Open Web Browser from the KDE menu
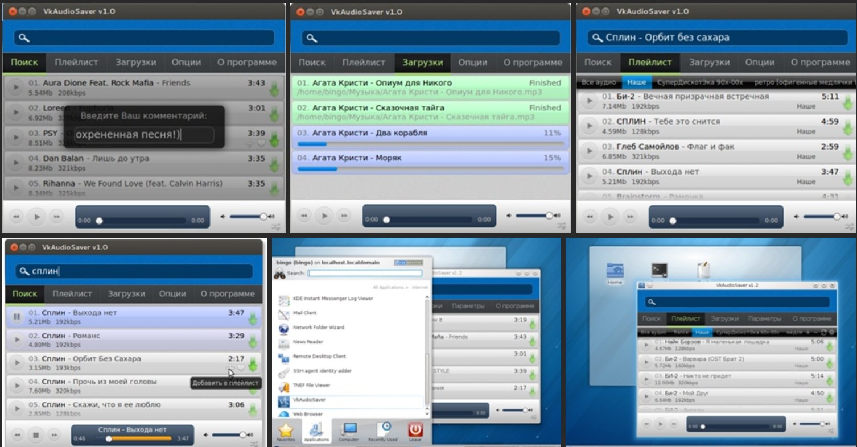The height and width of the screenshot is (447, 857). 349,414
